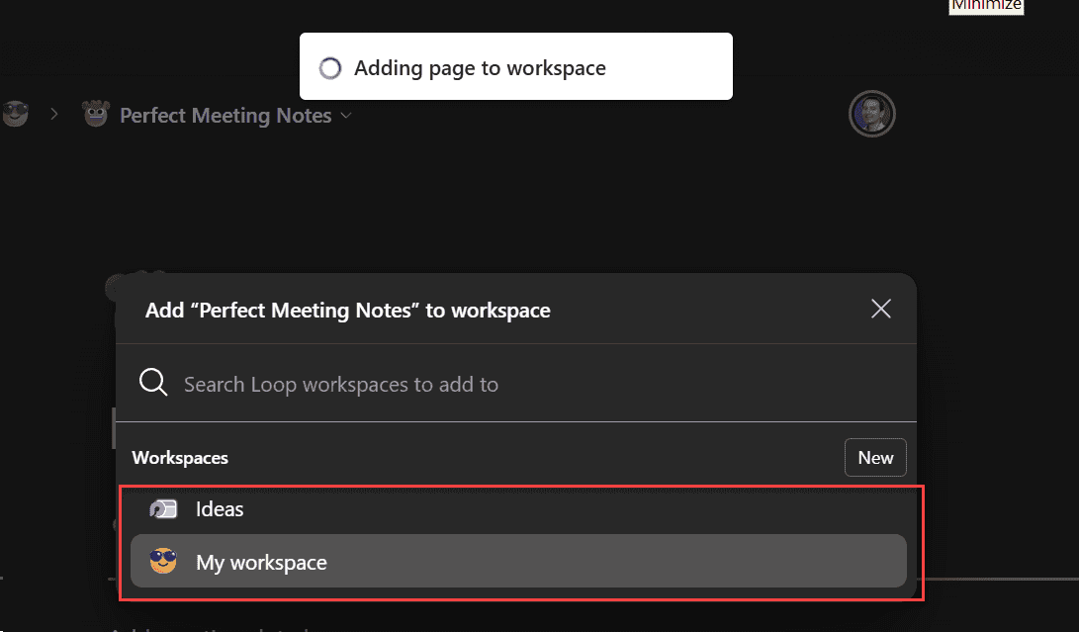Click the My workspace sunglasses emoji icon
1079x632 pixels.
pos(163,561)
